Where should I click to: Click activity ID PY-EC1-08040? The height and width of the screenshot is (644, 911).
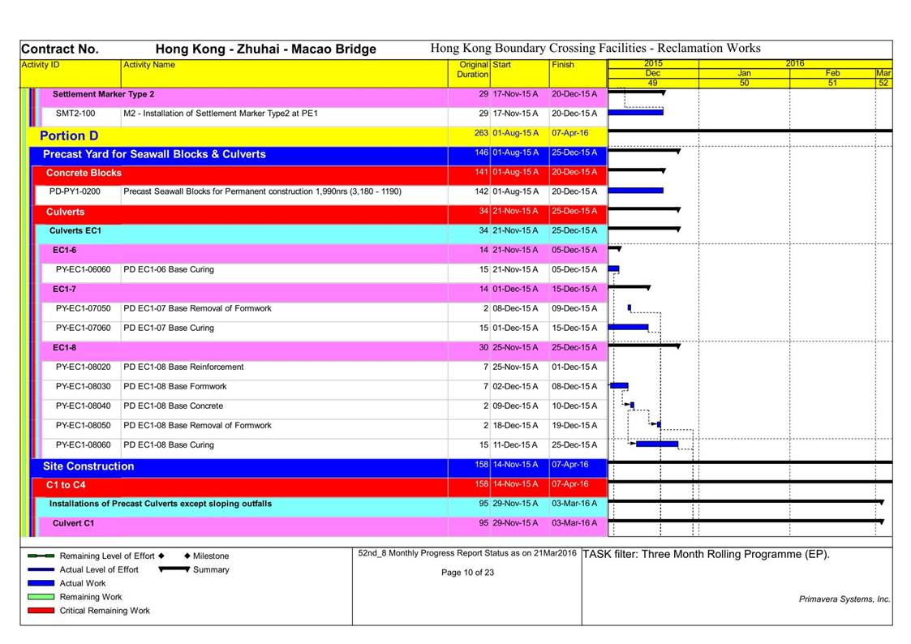coord(83,406)
